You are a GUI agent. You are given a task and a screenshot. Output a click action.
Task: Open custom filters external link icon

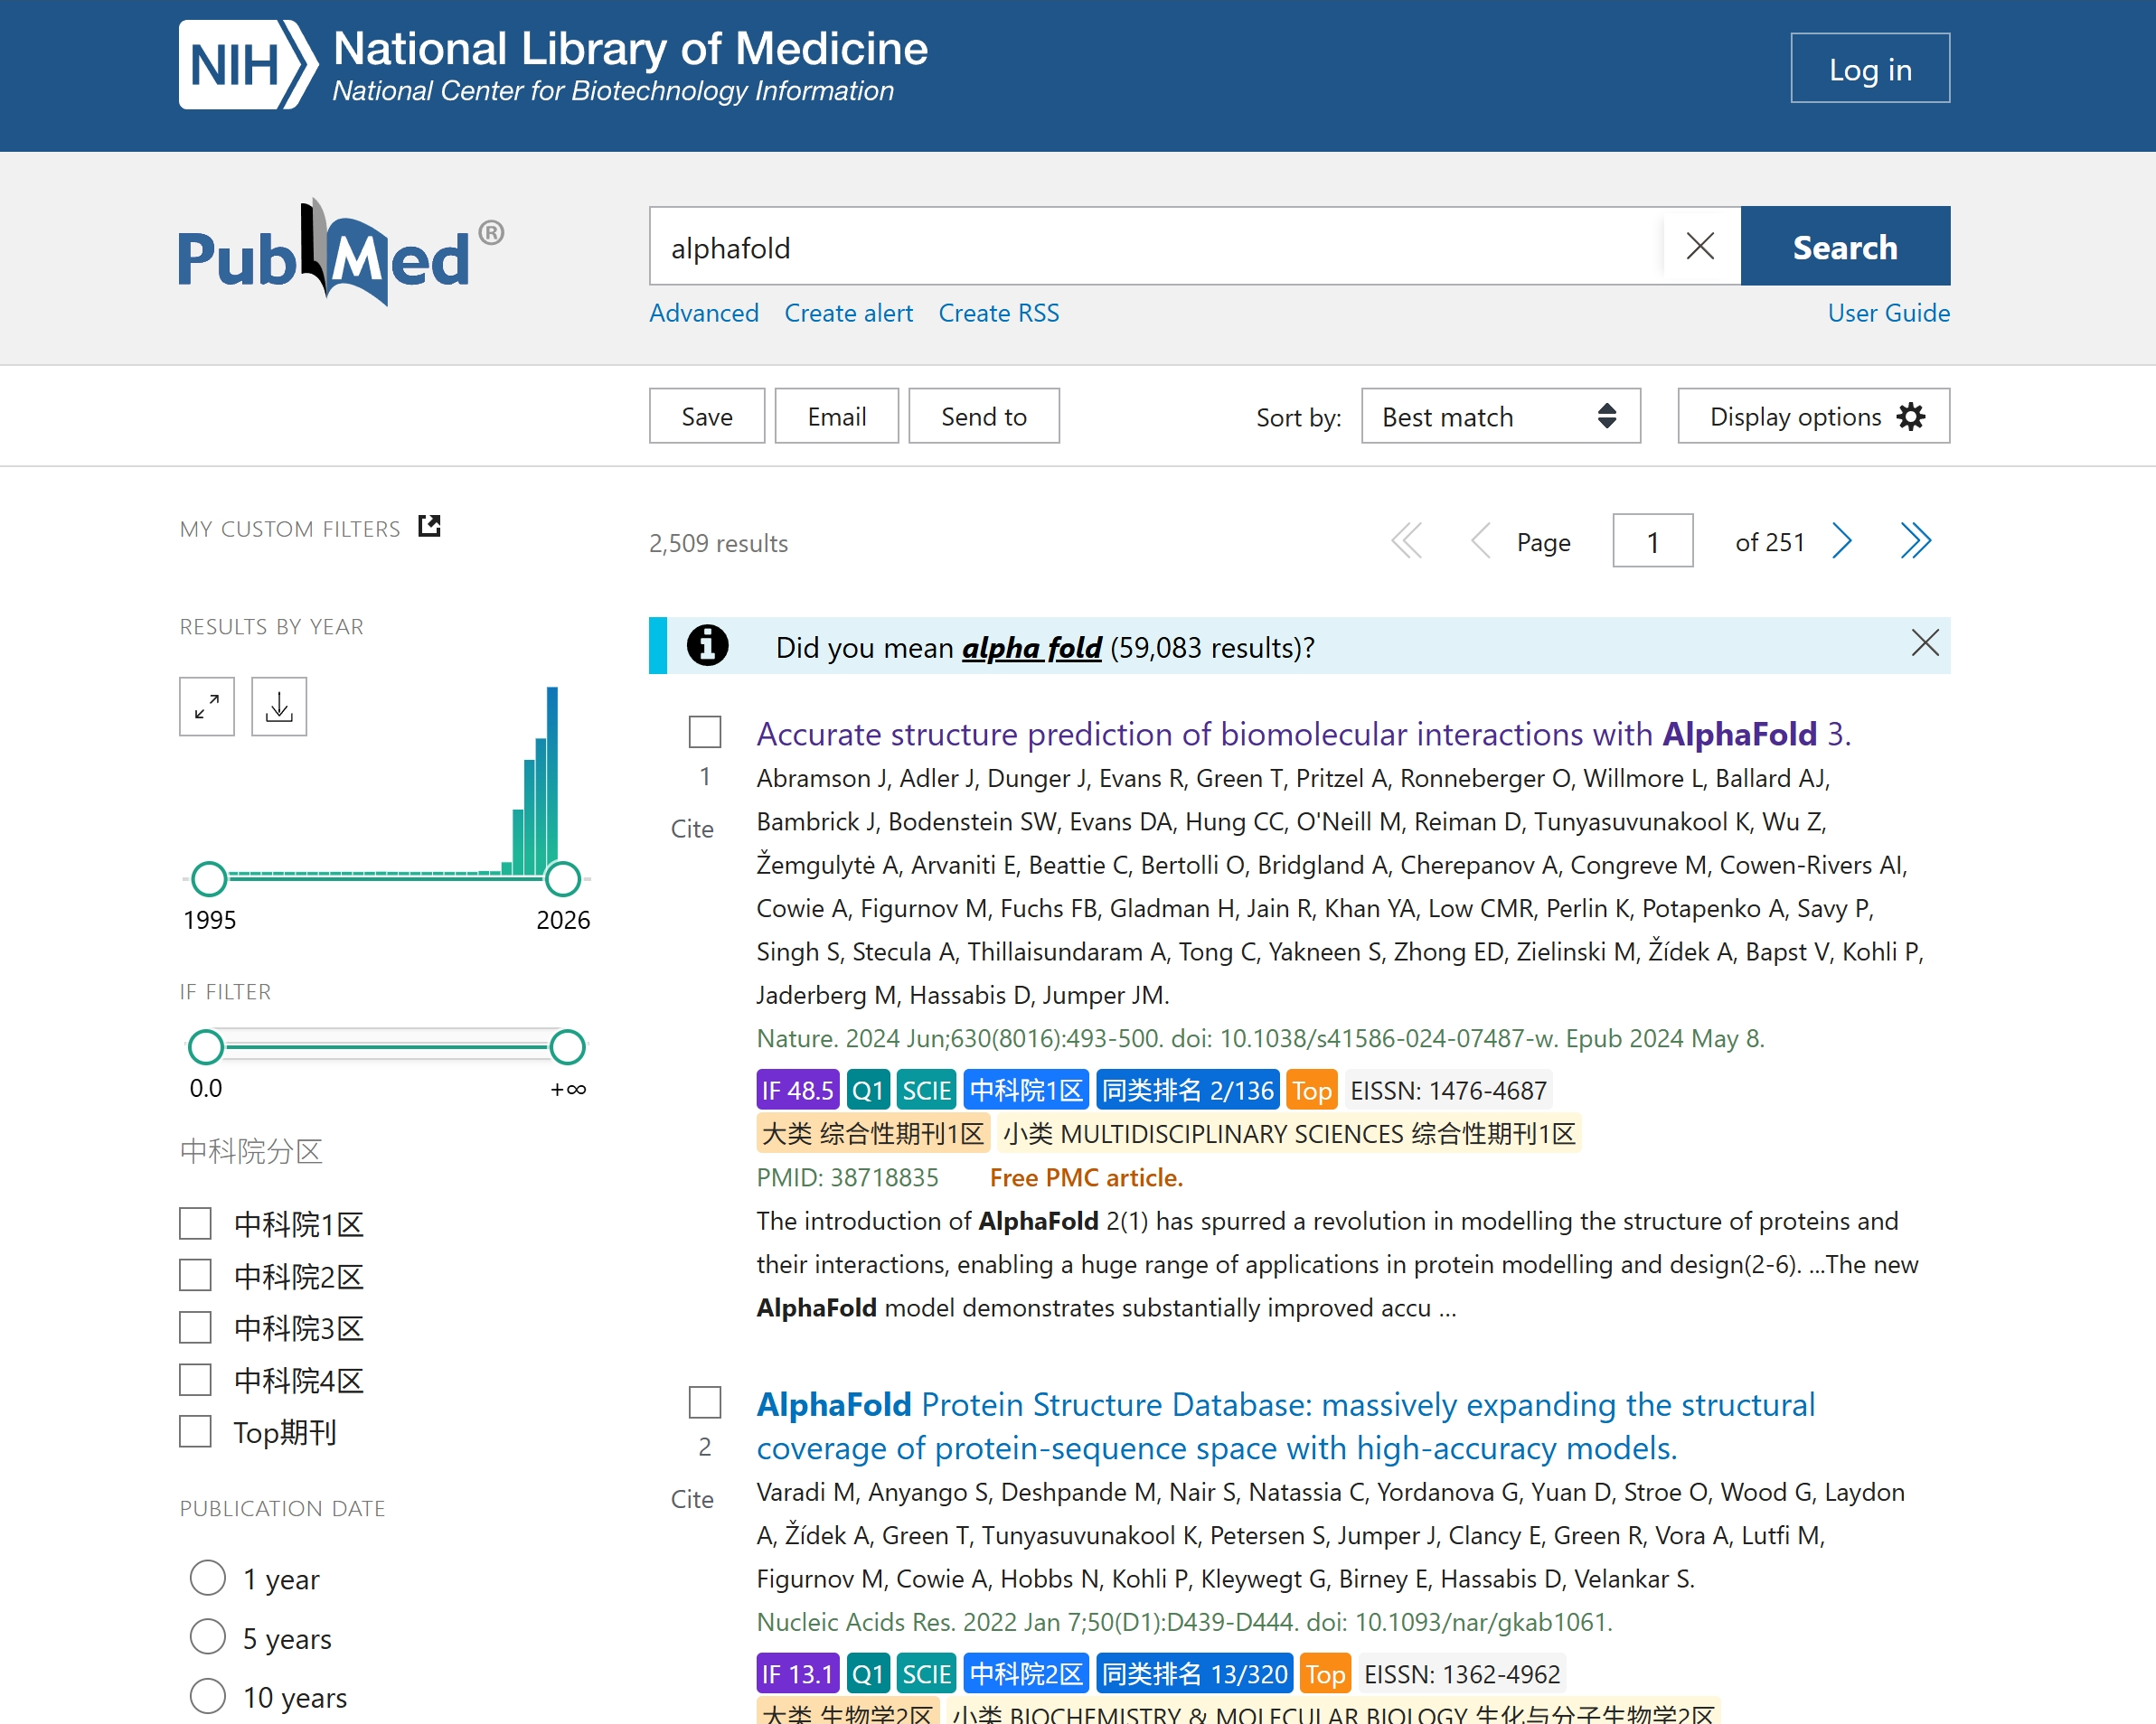pos(429,526)
